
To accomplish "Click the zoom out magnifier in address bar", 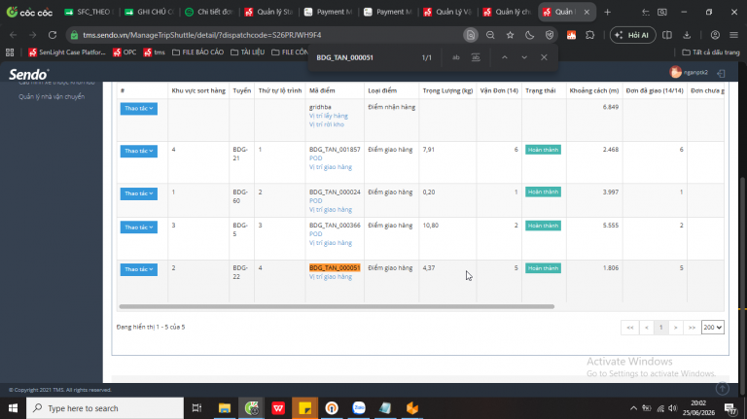I will point(490,35).
